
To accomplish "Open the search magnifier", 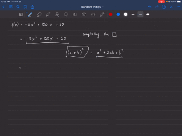I will 18,7.
